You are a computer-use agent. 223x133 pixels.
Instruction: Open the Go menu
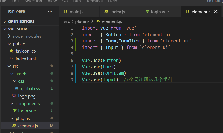click(65, 1)
